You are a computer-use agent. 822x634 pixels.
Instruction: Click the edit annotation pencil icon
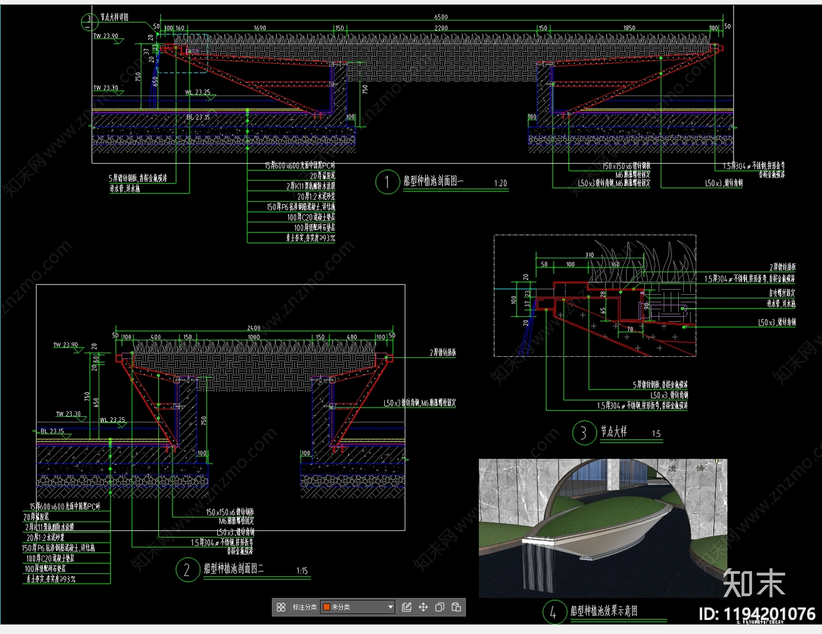tap(406, 607)
